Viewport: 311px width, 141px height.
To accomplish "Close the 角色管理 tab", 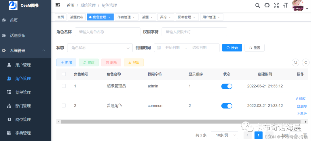I will [x=109, y=18].
